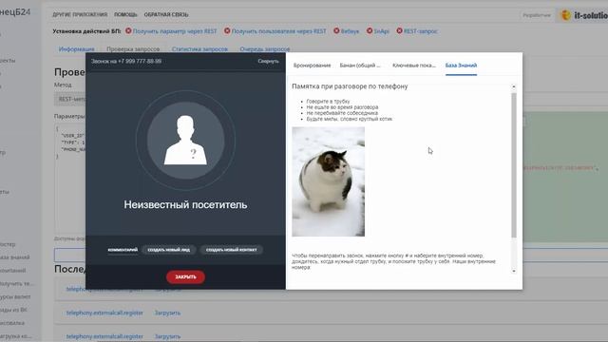
Task: Select the 'База Знаний' tab
Action: 461,66
